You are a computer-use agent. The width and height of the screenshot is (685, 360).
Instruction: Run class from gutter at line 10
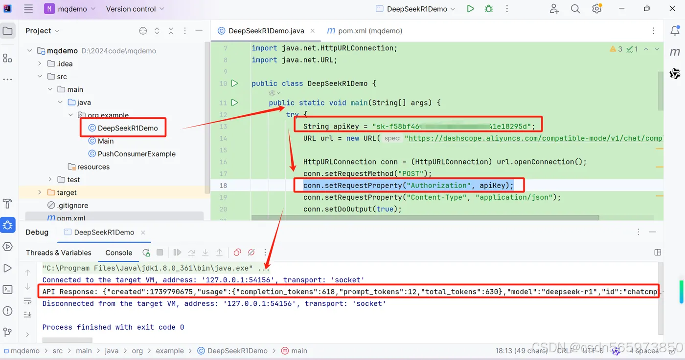(x=234, y=84)
